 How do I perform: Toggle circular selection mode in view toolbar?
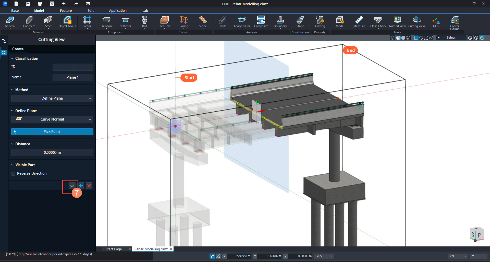point(421,38)
